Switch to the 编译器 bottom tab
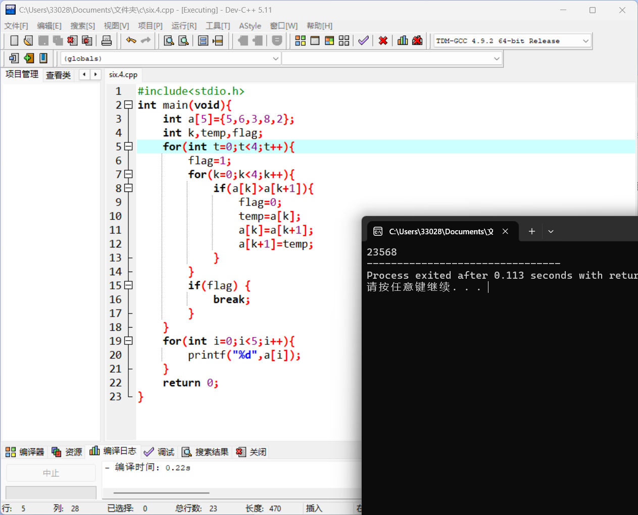 [x=25, y=452]
